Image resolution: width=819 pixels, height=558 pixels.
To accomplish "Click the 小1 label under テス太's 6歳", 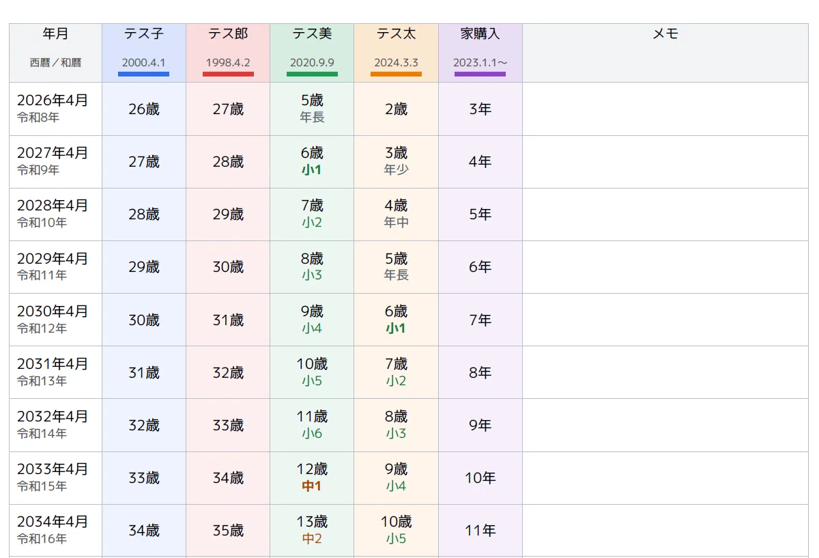I will [x=396, y=329].
